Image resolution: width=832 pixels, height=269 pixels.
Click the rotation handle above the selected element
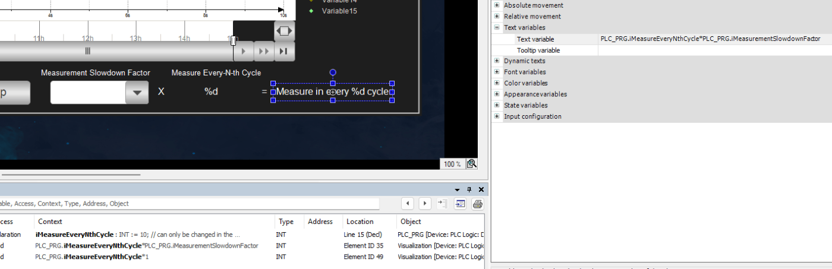coord(333,72)
